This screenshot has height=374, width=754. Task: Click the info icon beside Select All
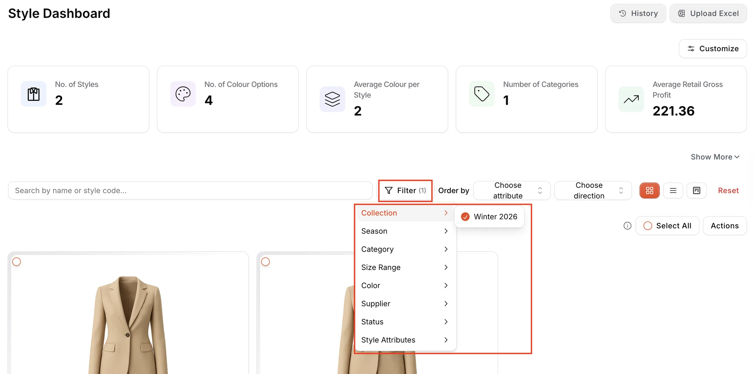627,226
